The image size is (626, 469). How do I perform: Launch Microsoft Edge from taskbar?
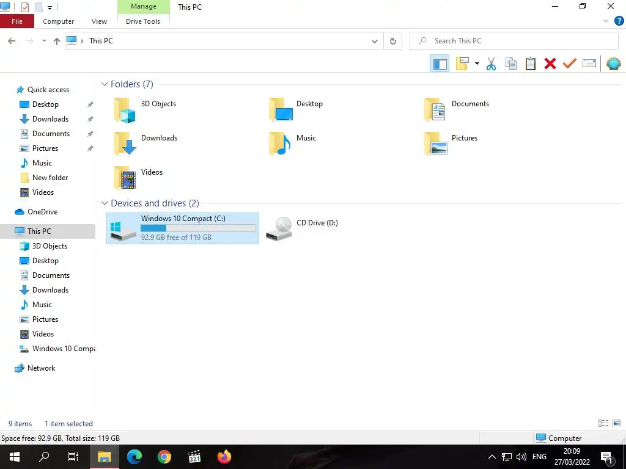pyautogui.click(x=134, y=457)
